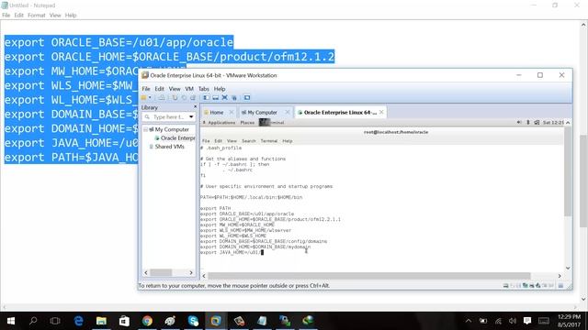Click the manage snapshots toolbar icon

pyautogui.click(x=193, y=98)
